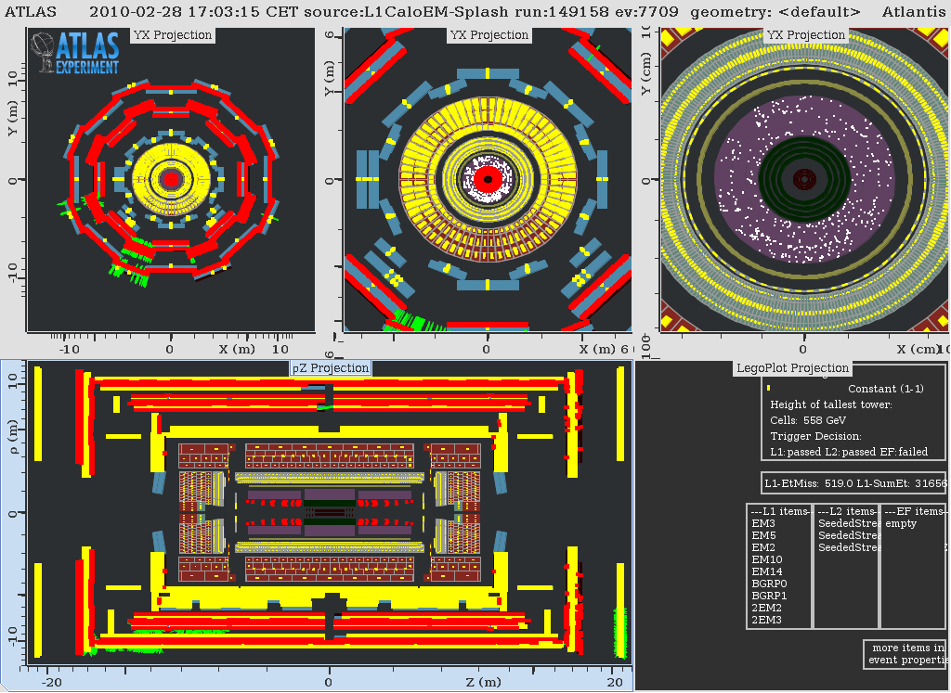Pick the BGRP0 entry in L1 items
This screenshot has width=951, height=693.
tap(769, 584)
